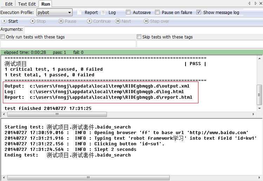The image size is (263, 181).
Task: Click the Start play icon
Action: pos(4,21)
